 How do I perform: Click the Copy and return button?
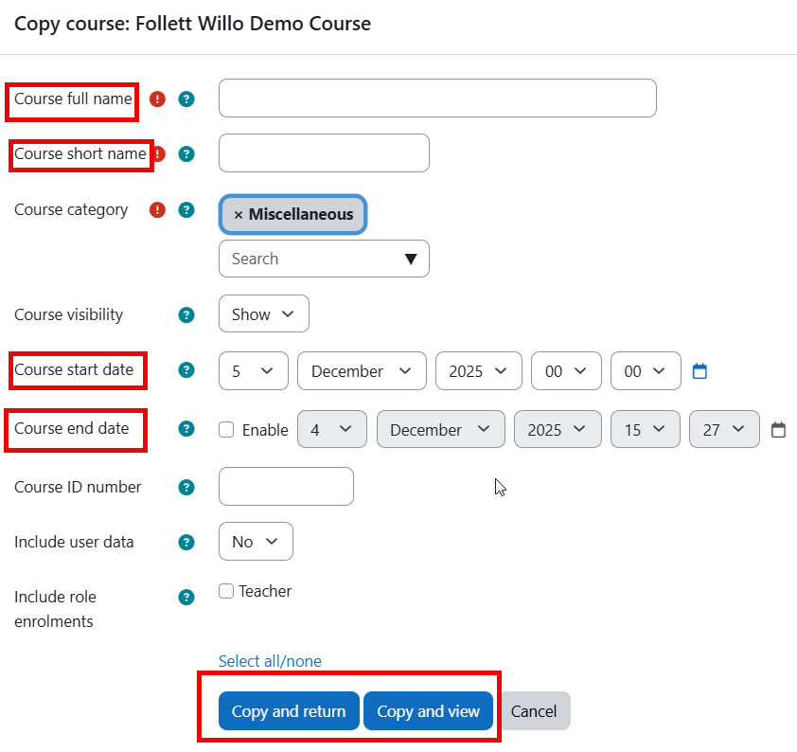coord(289,711)
